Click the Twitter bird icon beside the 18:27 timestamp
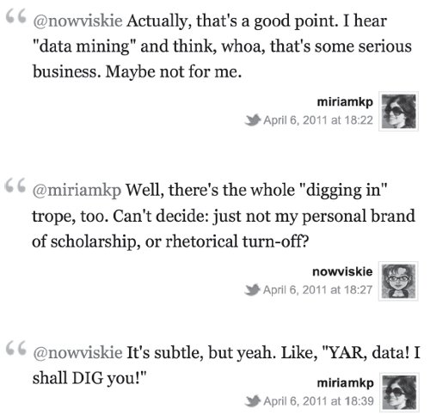The image size is (430, 415). point(252,290)
